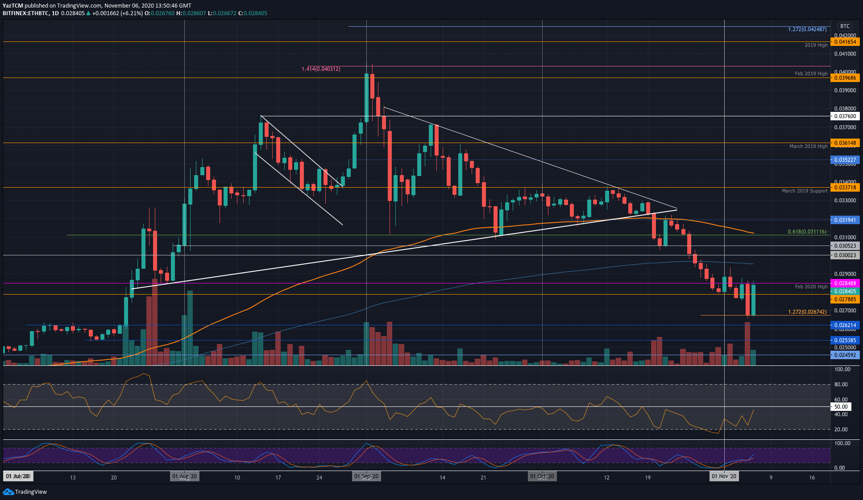Select the orange 0.027885 price tag

[845, 299]
